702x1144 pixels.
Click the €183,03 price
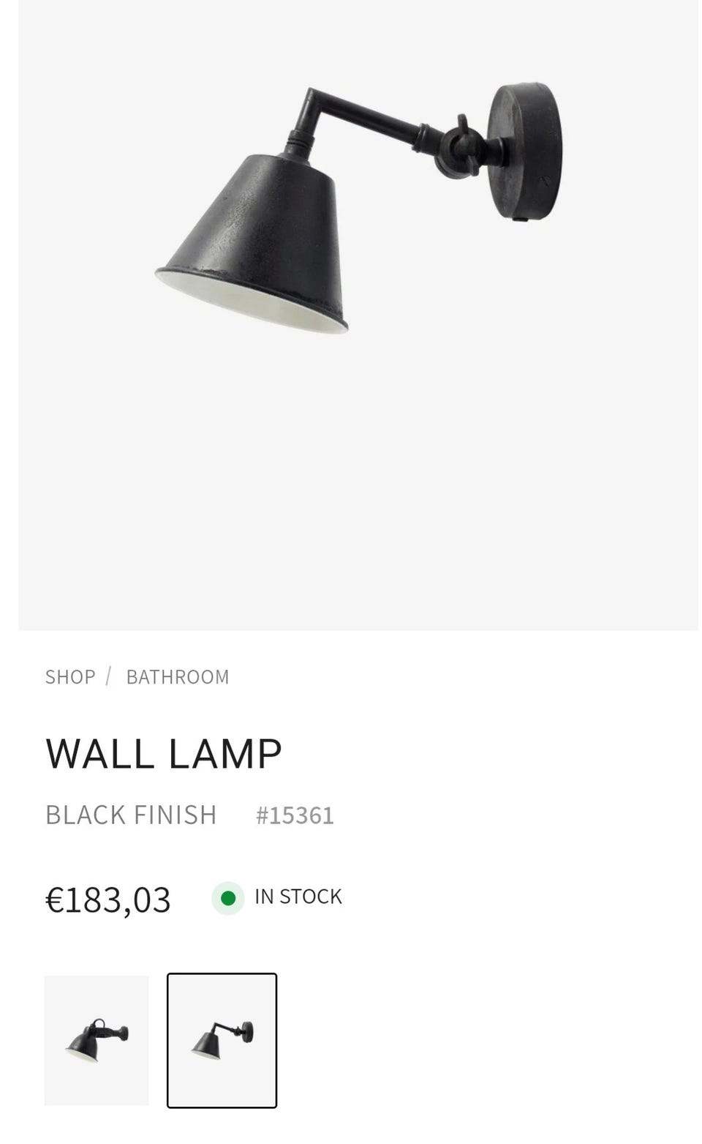click(x=108, y=900)
